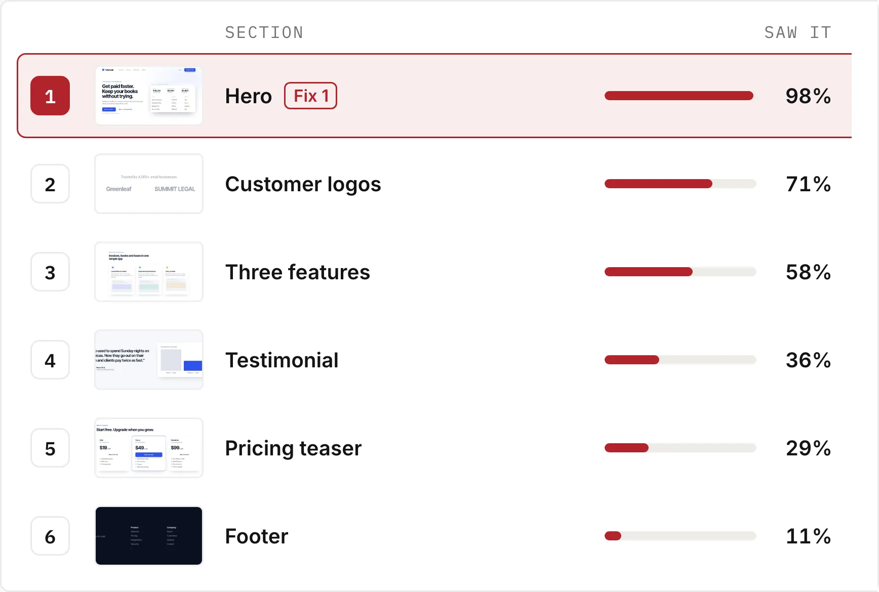The height and width of the screenshot is (592, 879).
Task: Click the SECTION column header
Action: click(264, 33)
